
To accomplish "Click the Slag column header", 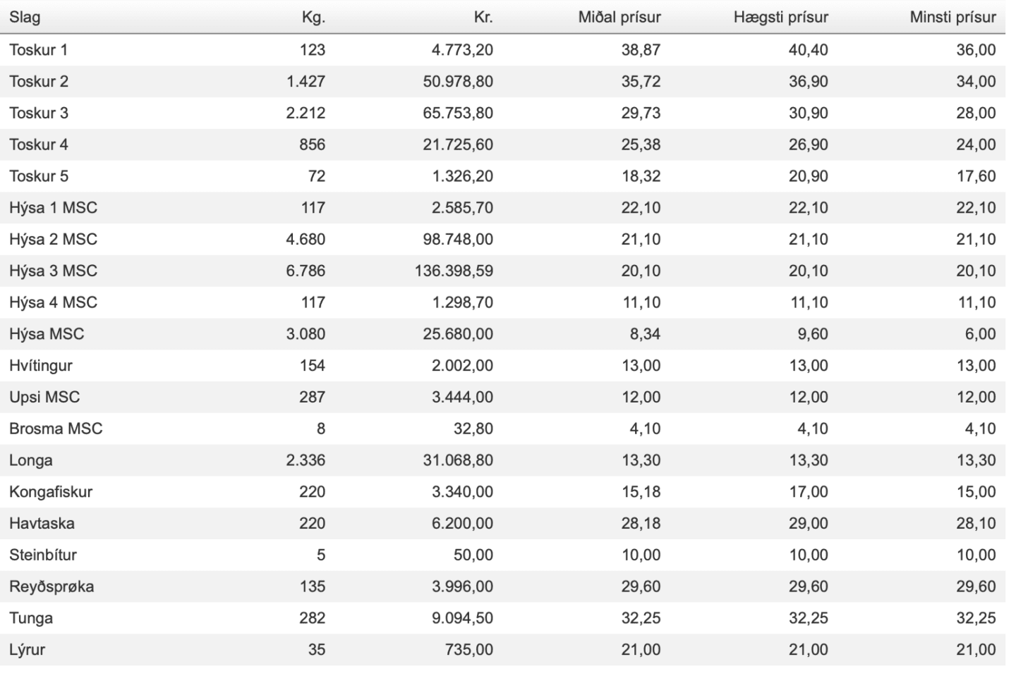I will pos(25,17).
